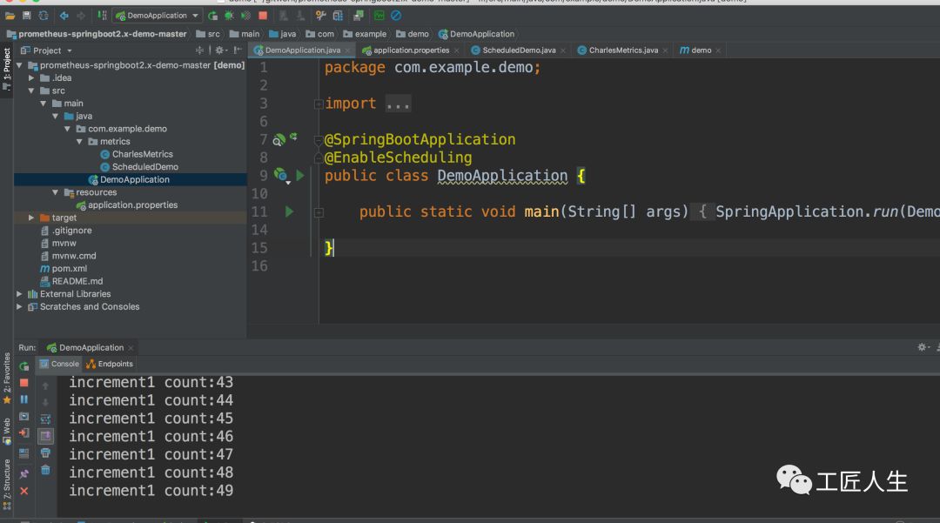Open DemoApplication run configuration dropdown
Screen dimensions: 940x523
(x=157, y=16)
